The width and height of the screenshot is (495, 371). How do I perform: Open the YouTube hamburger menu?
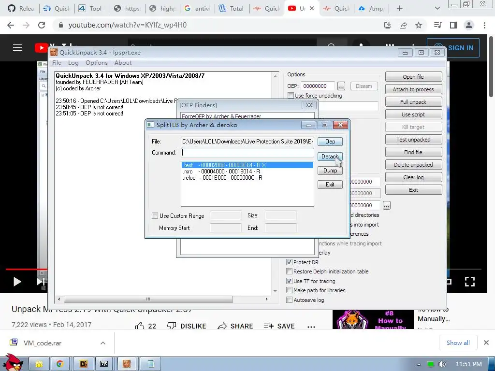coord(17,48)
